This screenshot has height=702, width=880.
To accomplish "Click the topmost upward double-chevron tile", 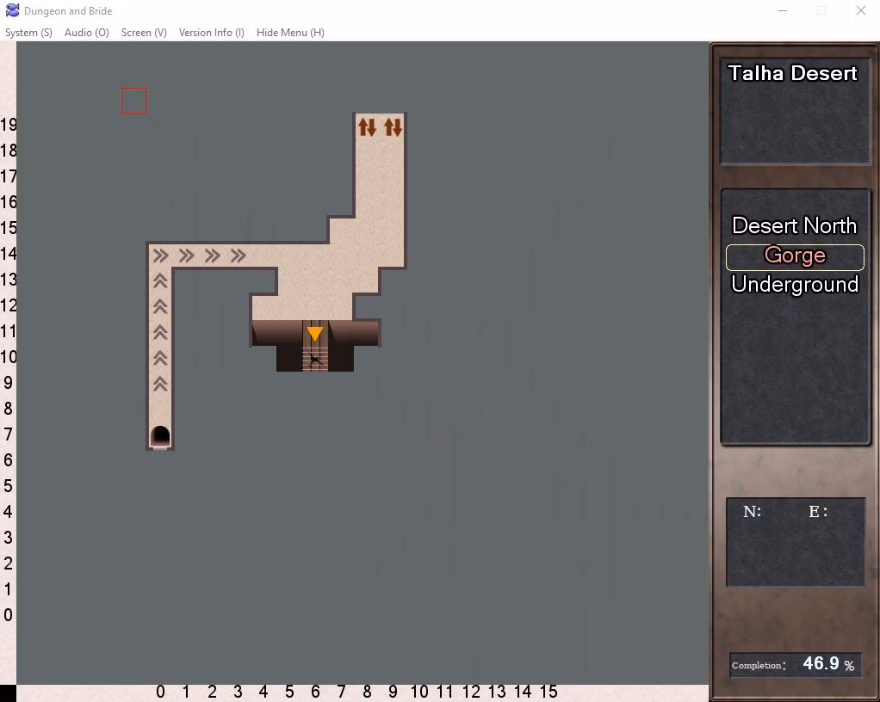I will [160, 280].
